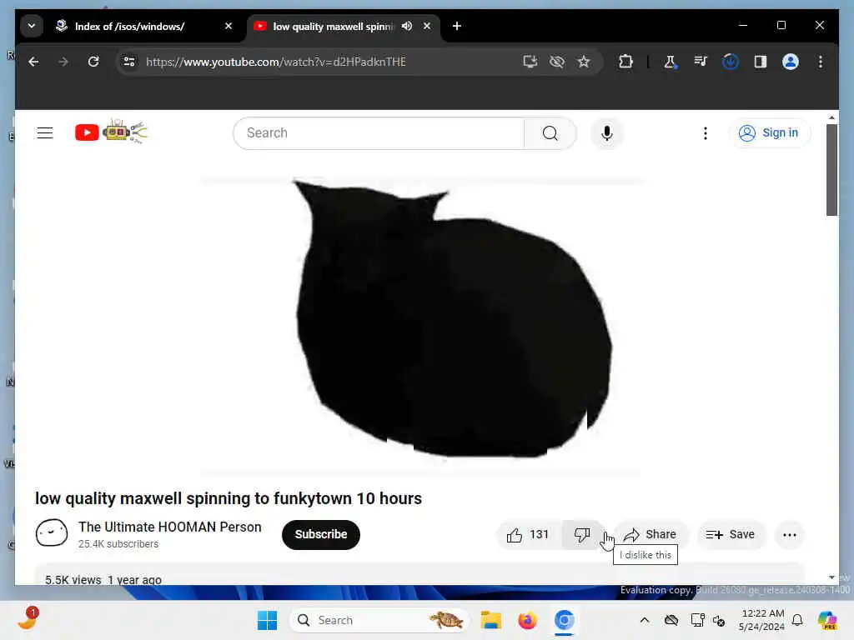Toggle the browser side panel

click(x=761, y=62)
